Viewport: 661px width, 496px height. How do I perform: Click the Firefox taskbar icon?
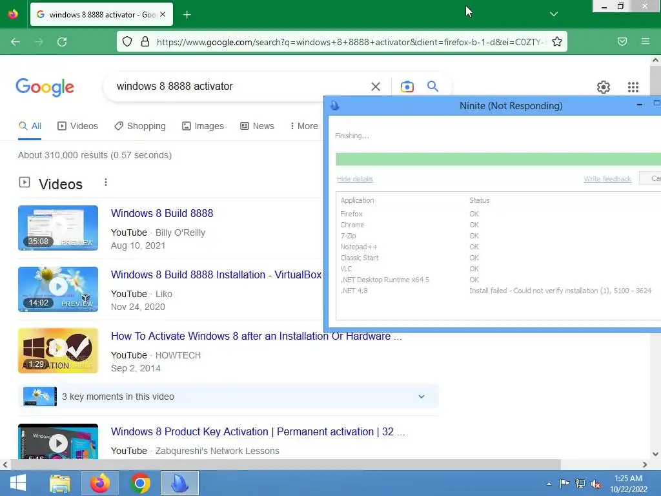(x=100, y=483)
